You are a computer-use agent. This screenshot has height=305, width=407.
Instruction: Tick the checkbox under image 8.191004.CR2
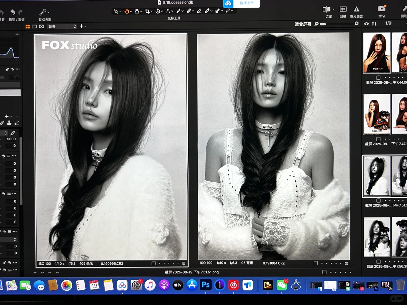click(x=316, y=263)
